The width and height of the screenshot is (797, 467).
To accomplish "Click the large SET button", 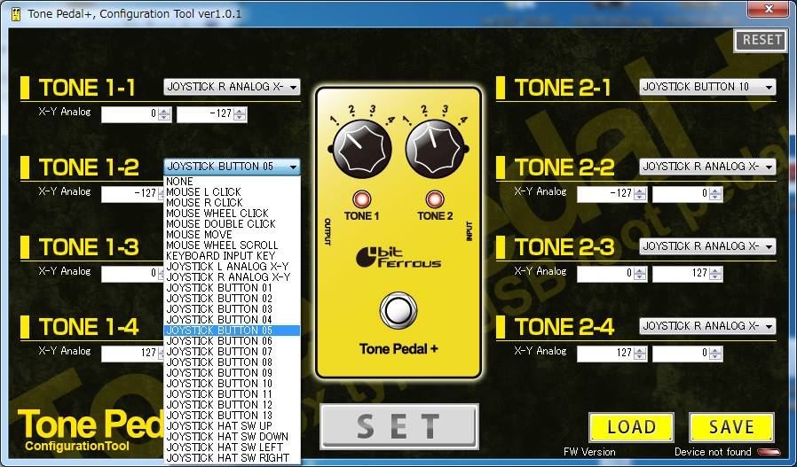I will click(399, 426).
